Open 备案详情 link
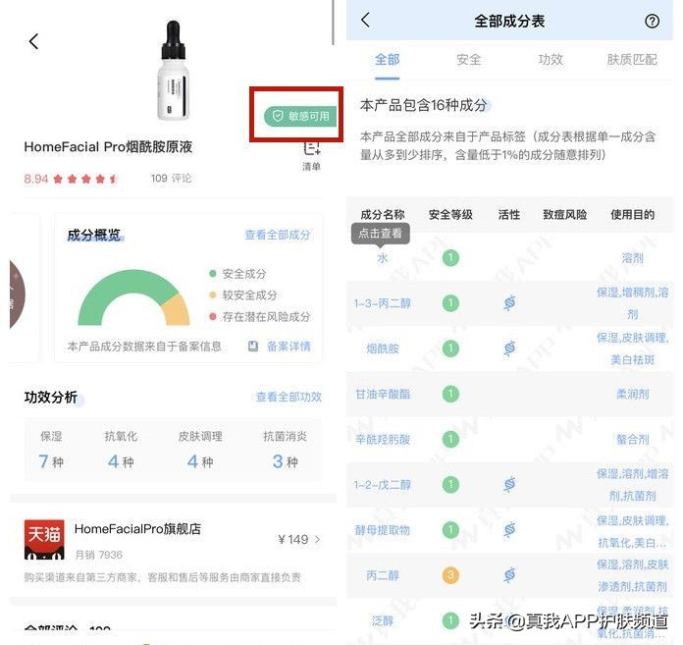The height and width of the screenshot is (645, 683). click(x=289, y=346)
